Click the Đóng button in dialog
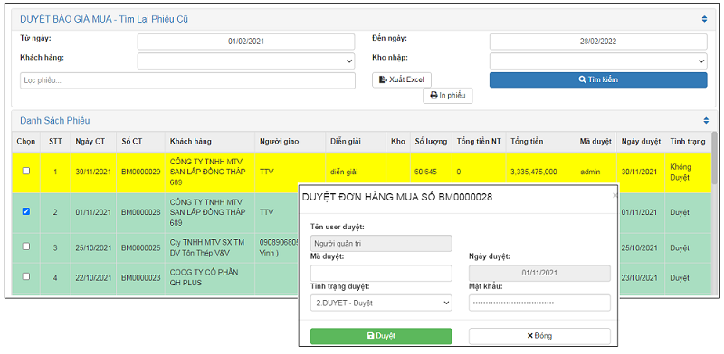 [x=539, y=336]
